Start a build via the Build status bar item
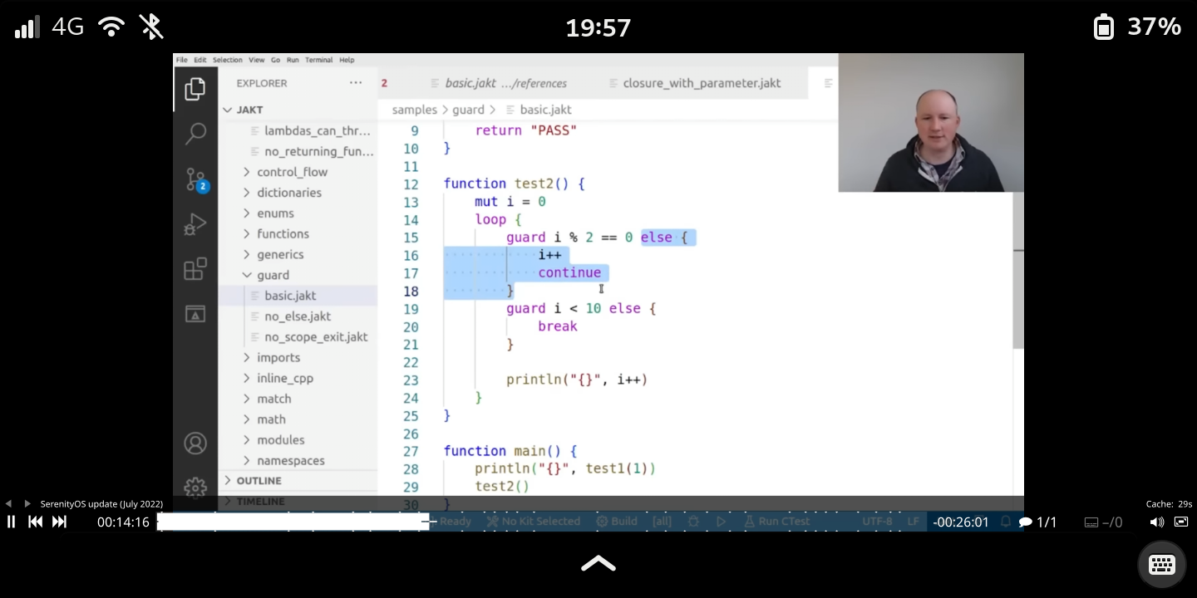The width and height of the screenshot is (1197, 598). (x=619, y=522)
